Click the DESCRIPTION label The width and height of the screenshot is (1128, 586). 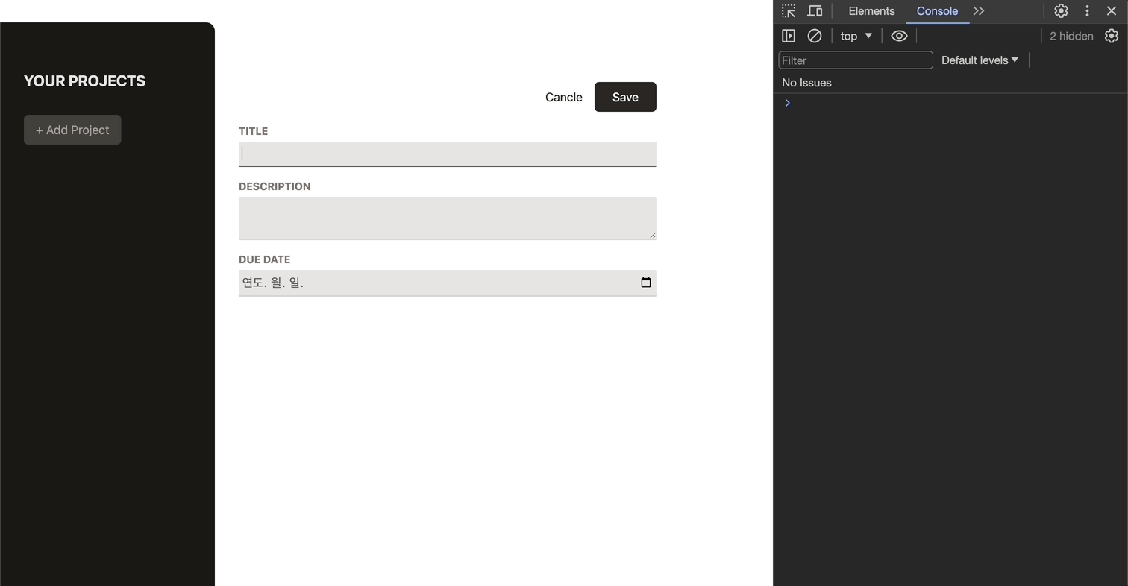275,186
